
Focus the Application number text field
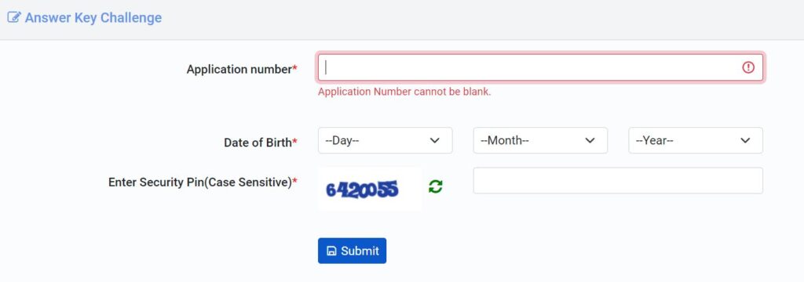point(541,67)
